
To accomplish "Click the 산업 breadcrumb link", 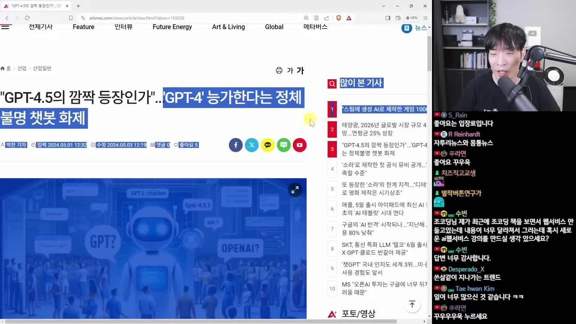I will click(22, 69).
